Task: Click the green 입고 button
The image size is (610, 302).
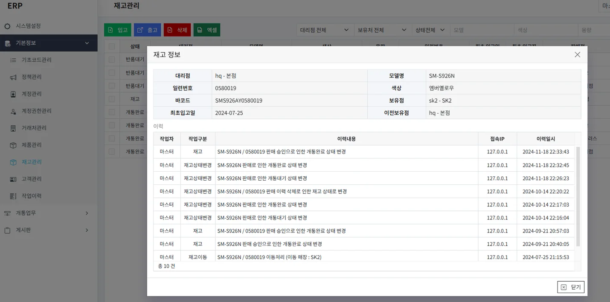Action: 118,30
